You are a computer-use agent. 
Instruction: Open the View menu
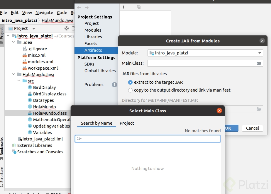(x=27, y=13)
